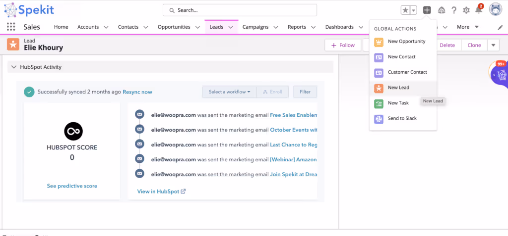Open the October Events email link
This screenshot has width=508, height=236.
294,130
